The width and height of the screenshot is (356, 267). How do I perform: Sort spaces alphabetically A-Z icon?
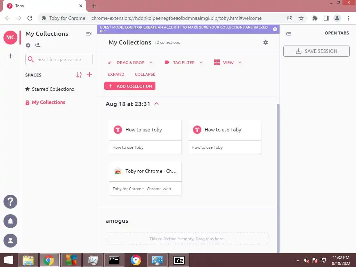pyautogui.click(x=79, y=75)
